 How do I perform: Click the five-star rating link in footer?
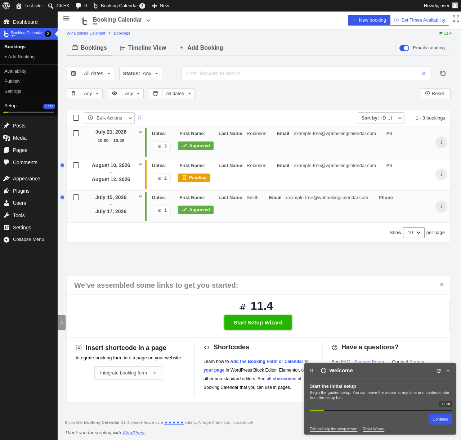click(174, 422)
